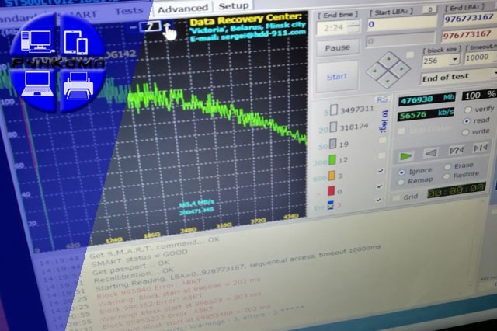497x331 pixels.
Task: Click the reverse scan arrow button
Action: (429, 152)
